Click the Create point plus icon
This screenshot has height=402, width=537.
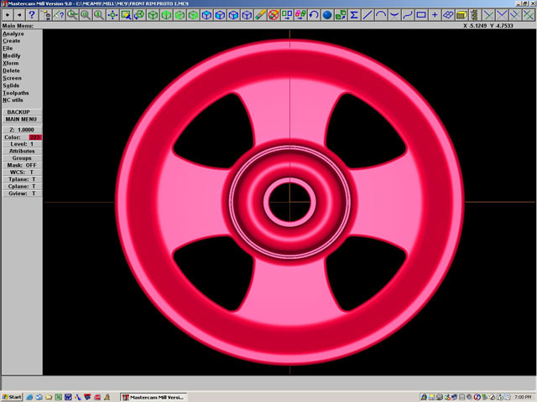(435, 15)
